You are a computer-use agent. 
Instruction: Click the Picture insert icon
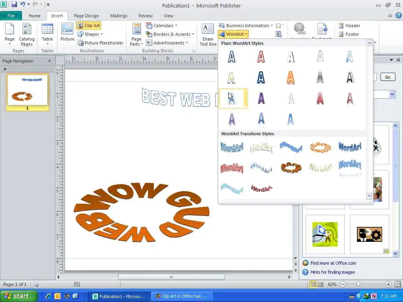[x=67, y=32]
